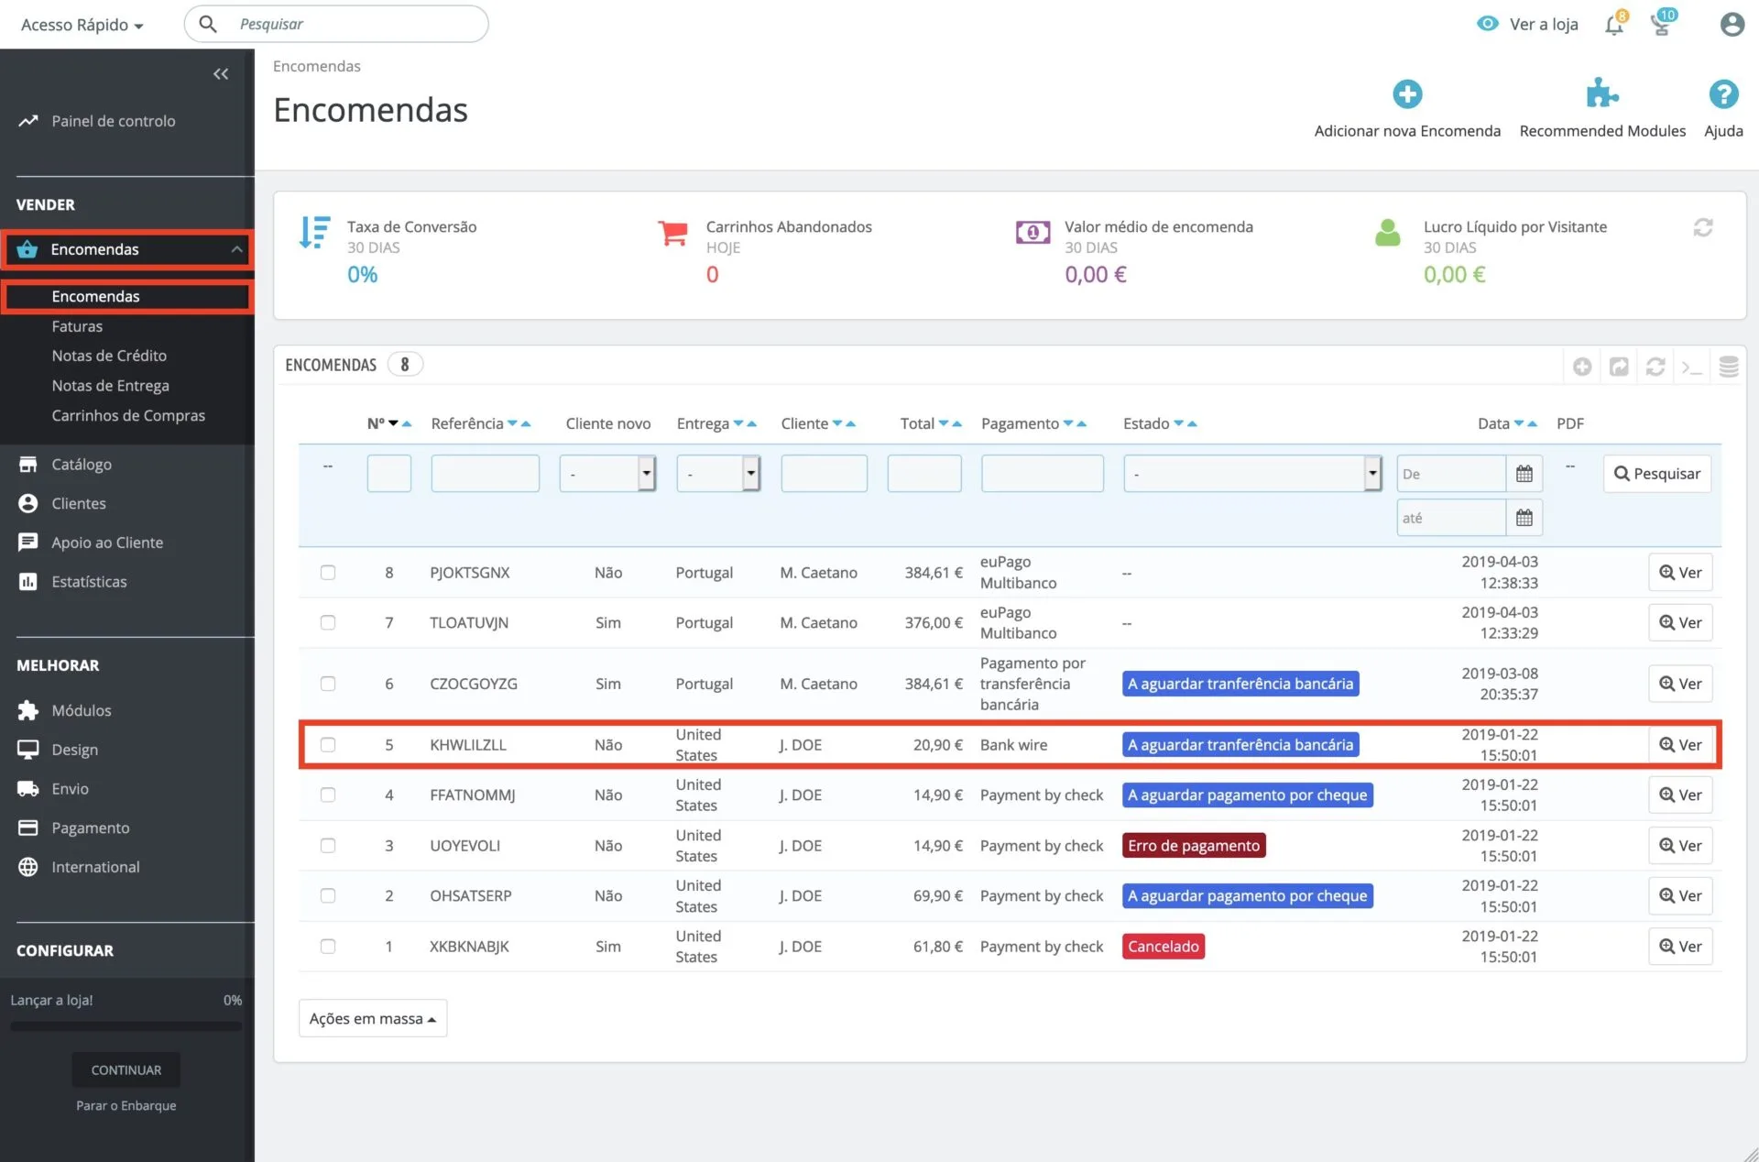This screenshot has width=1759, height=1162.
Task: Click the Ajuda help icon
Action: [x=1723, y=93]
